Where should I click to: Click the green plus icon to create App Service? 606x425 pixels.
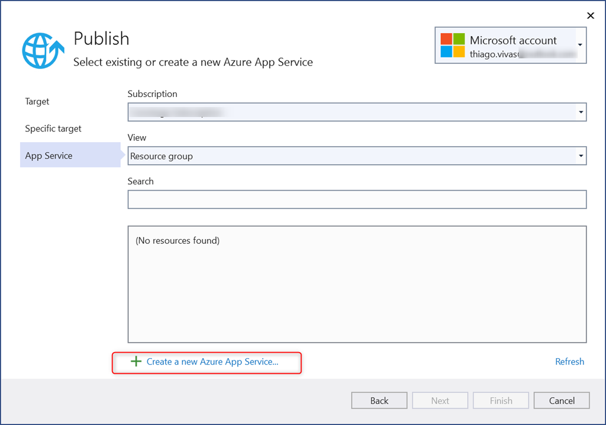(x=136, y=362)
